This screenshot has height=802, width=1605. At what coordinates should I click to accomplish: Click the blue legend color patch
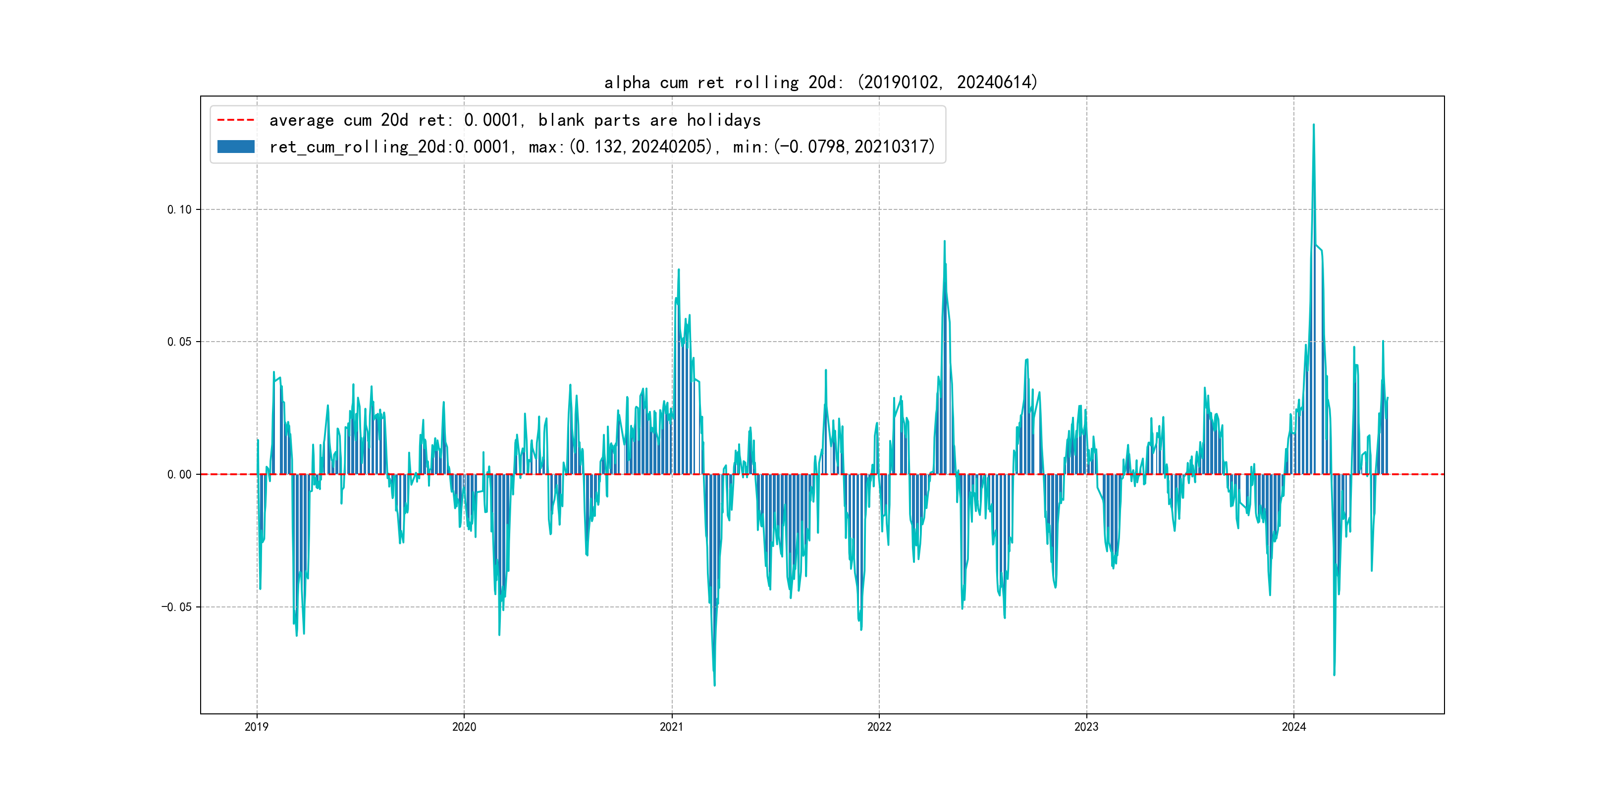(235, 147)
